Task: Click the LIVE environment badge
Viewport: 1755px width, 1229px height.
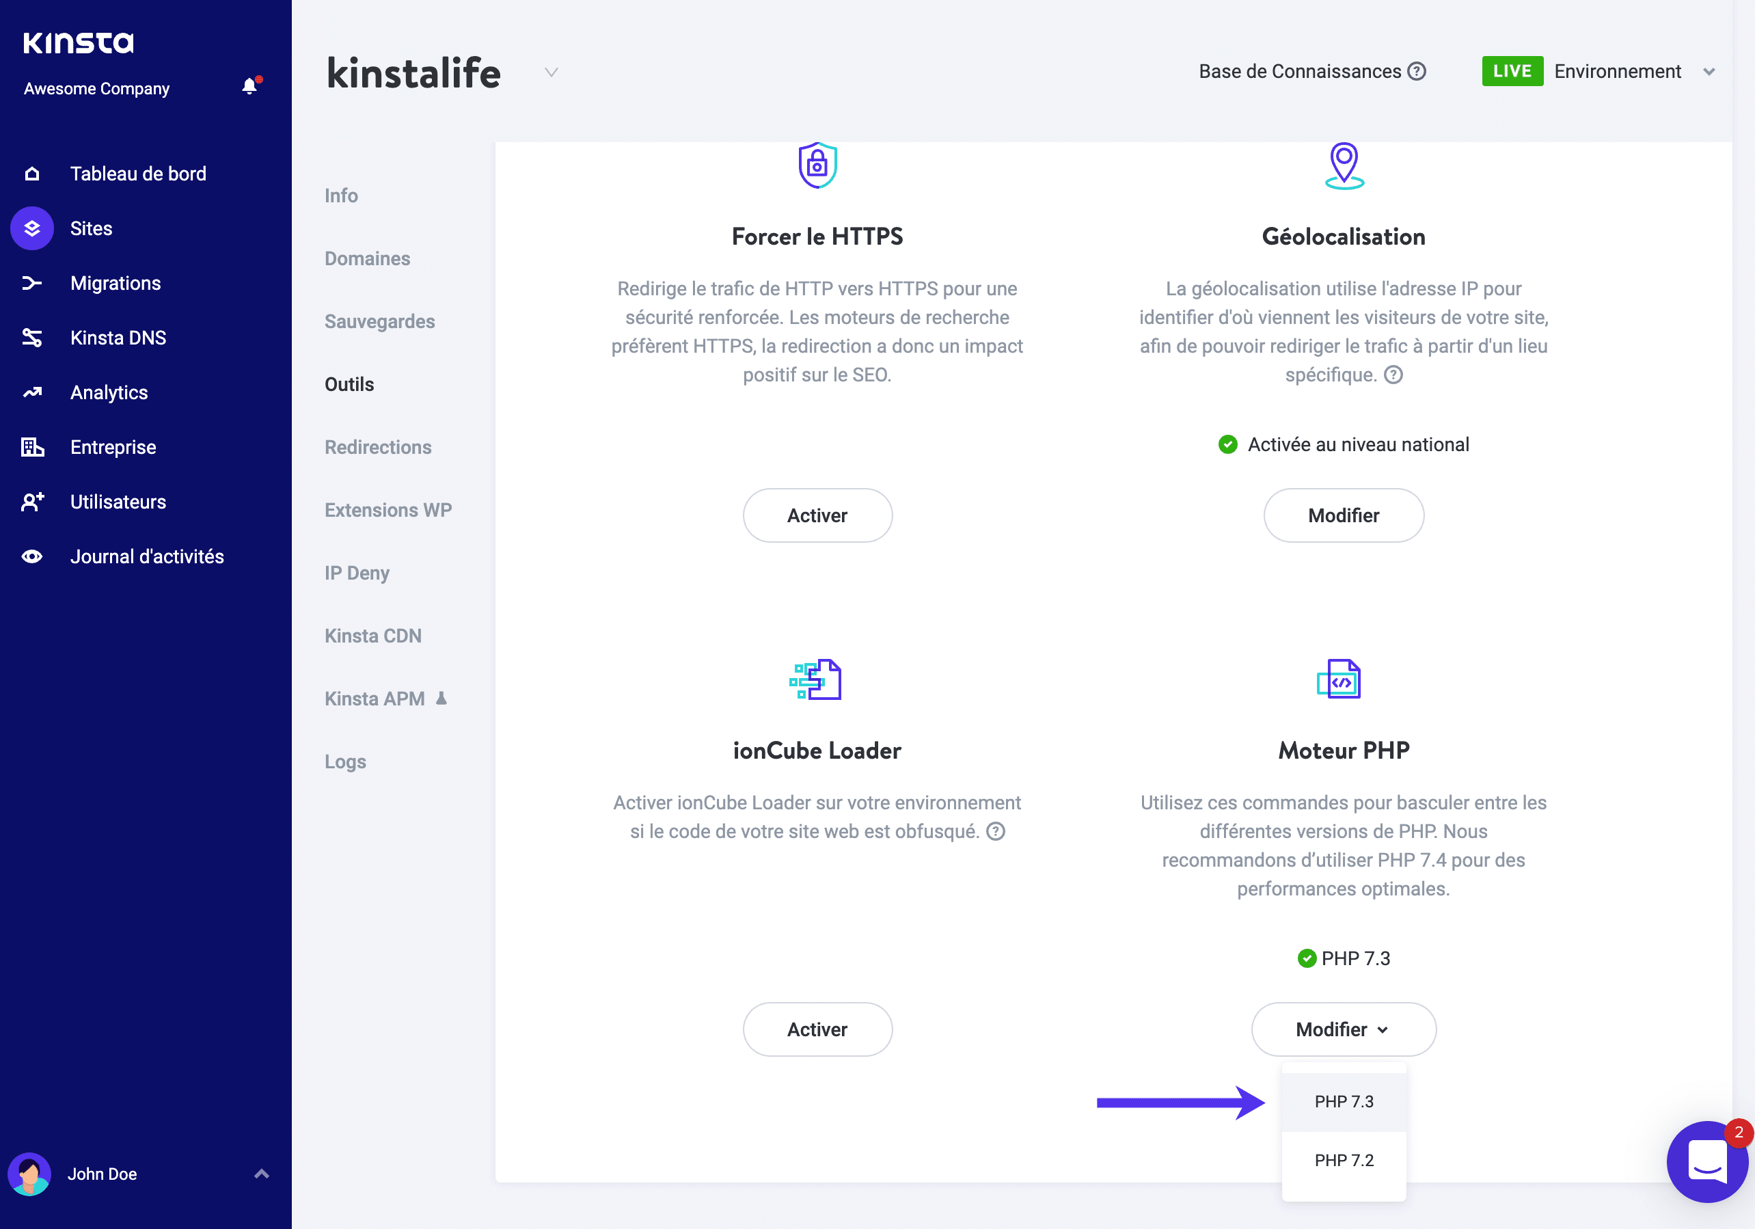Action: pyautogui.click(x=1512, y=71)
